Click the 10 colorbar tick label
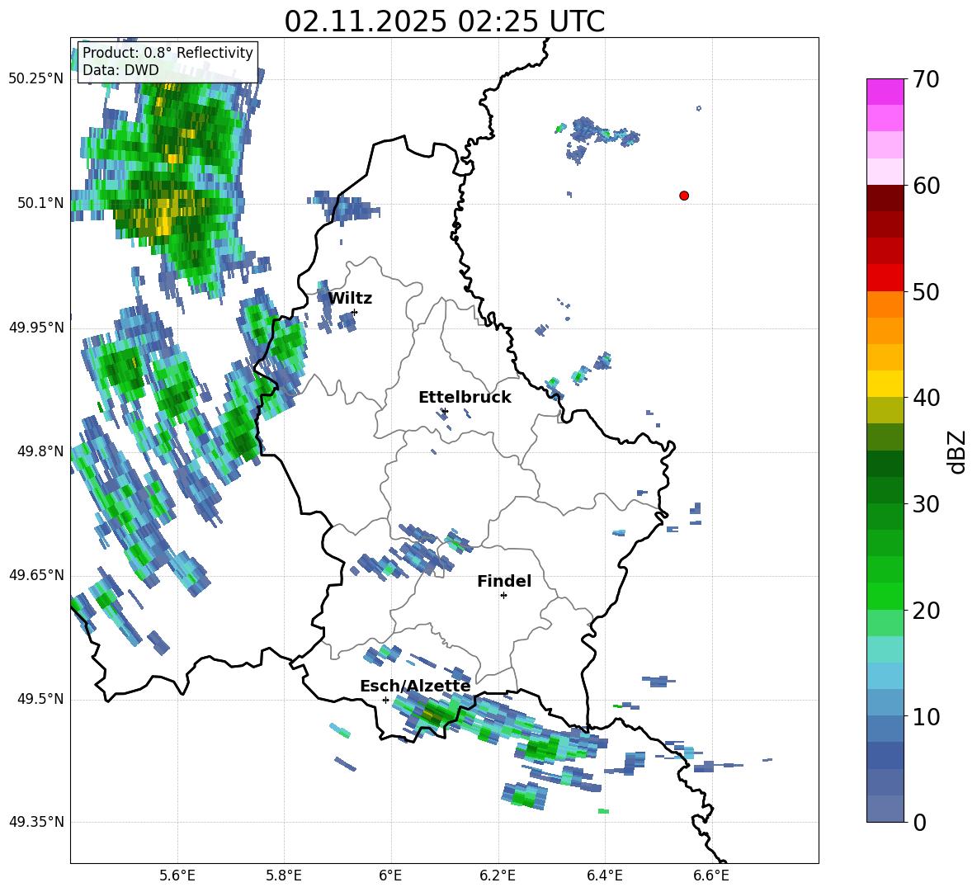Image resolution: width=977 pixels, height=892 pixels. tap(926, 716)
